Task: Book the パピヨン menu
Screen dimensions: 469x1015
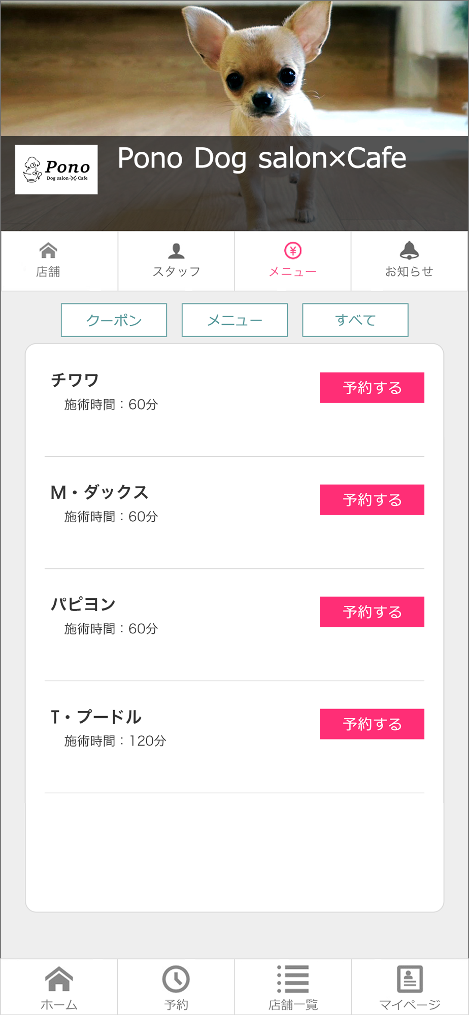Action: (372, 612)
